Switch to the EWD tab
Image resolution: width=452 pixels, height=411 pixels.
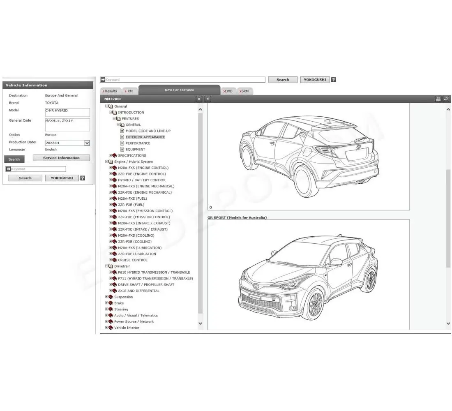coord(228,91)
